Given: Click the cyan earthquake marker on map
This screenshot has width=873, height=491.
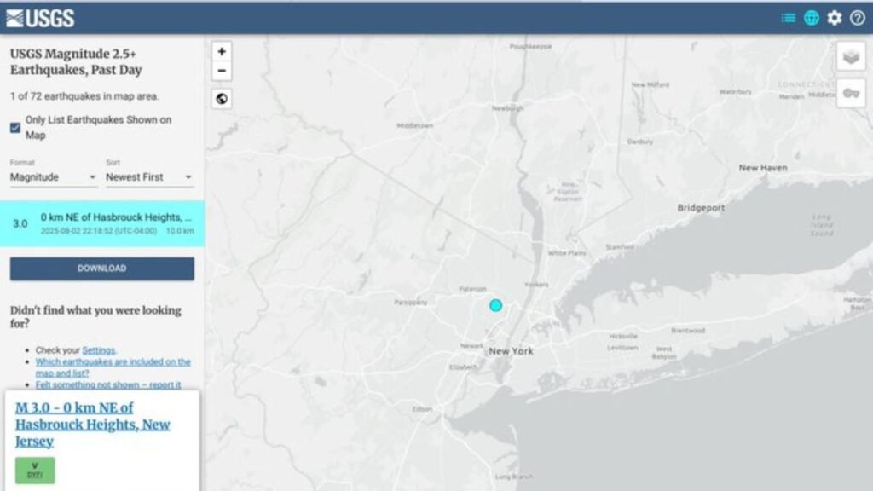Looking at the screenshot, I should (495, 305).
